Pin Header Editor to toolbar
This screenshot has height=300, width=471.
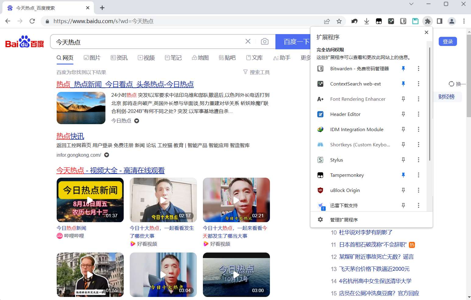[403, 114]
